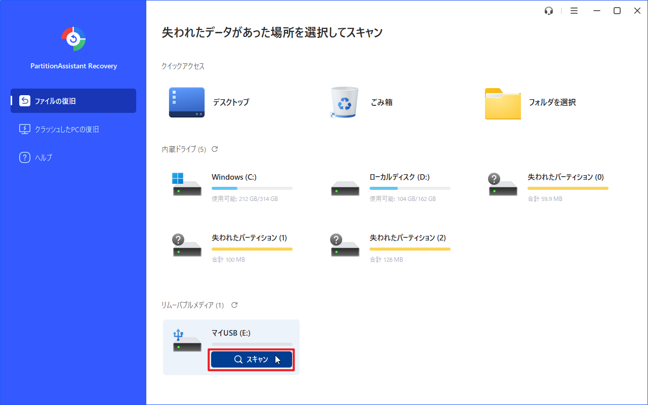Select 失われたパーティション (1) drive icon
The width and height of the screenshot is (648, 405).
[187, 245]
